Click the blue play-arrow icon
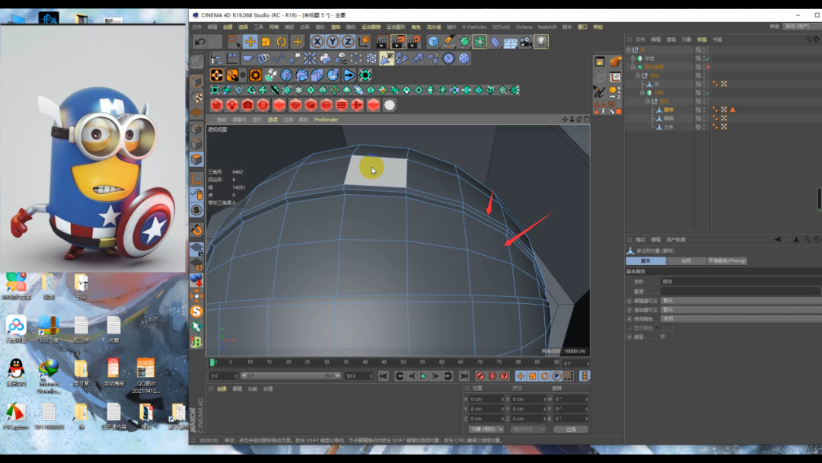This screenshot has width=822, height=463. click(349, 75)
